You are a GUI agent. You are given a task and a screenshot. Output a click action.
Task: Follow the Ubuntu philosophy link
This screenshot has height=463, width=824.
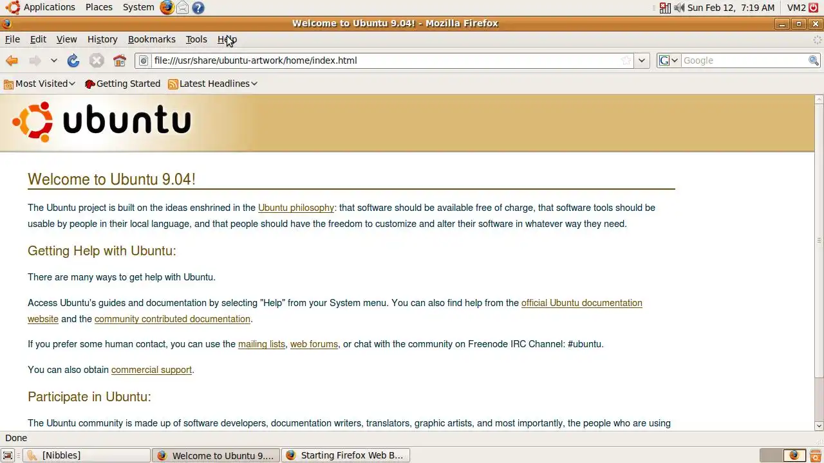296,208
